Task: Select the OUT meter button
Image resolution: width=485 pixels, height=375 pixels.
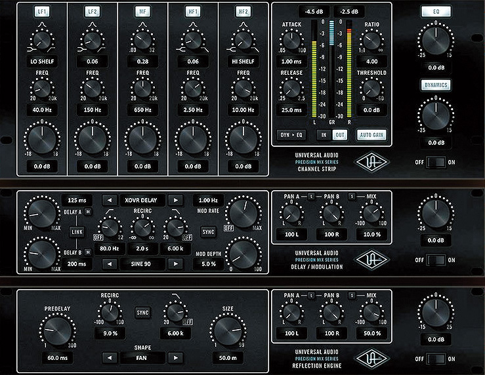Action: click(x=339, y=135)
